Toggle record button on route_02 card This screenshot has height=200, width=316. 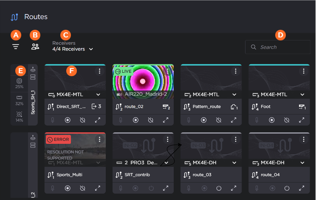coord(135,120)
